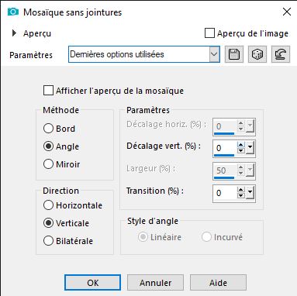Open help with the Aide button

(218, 283)
